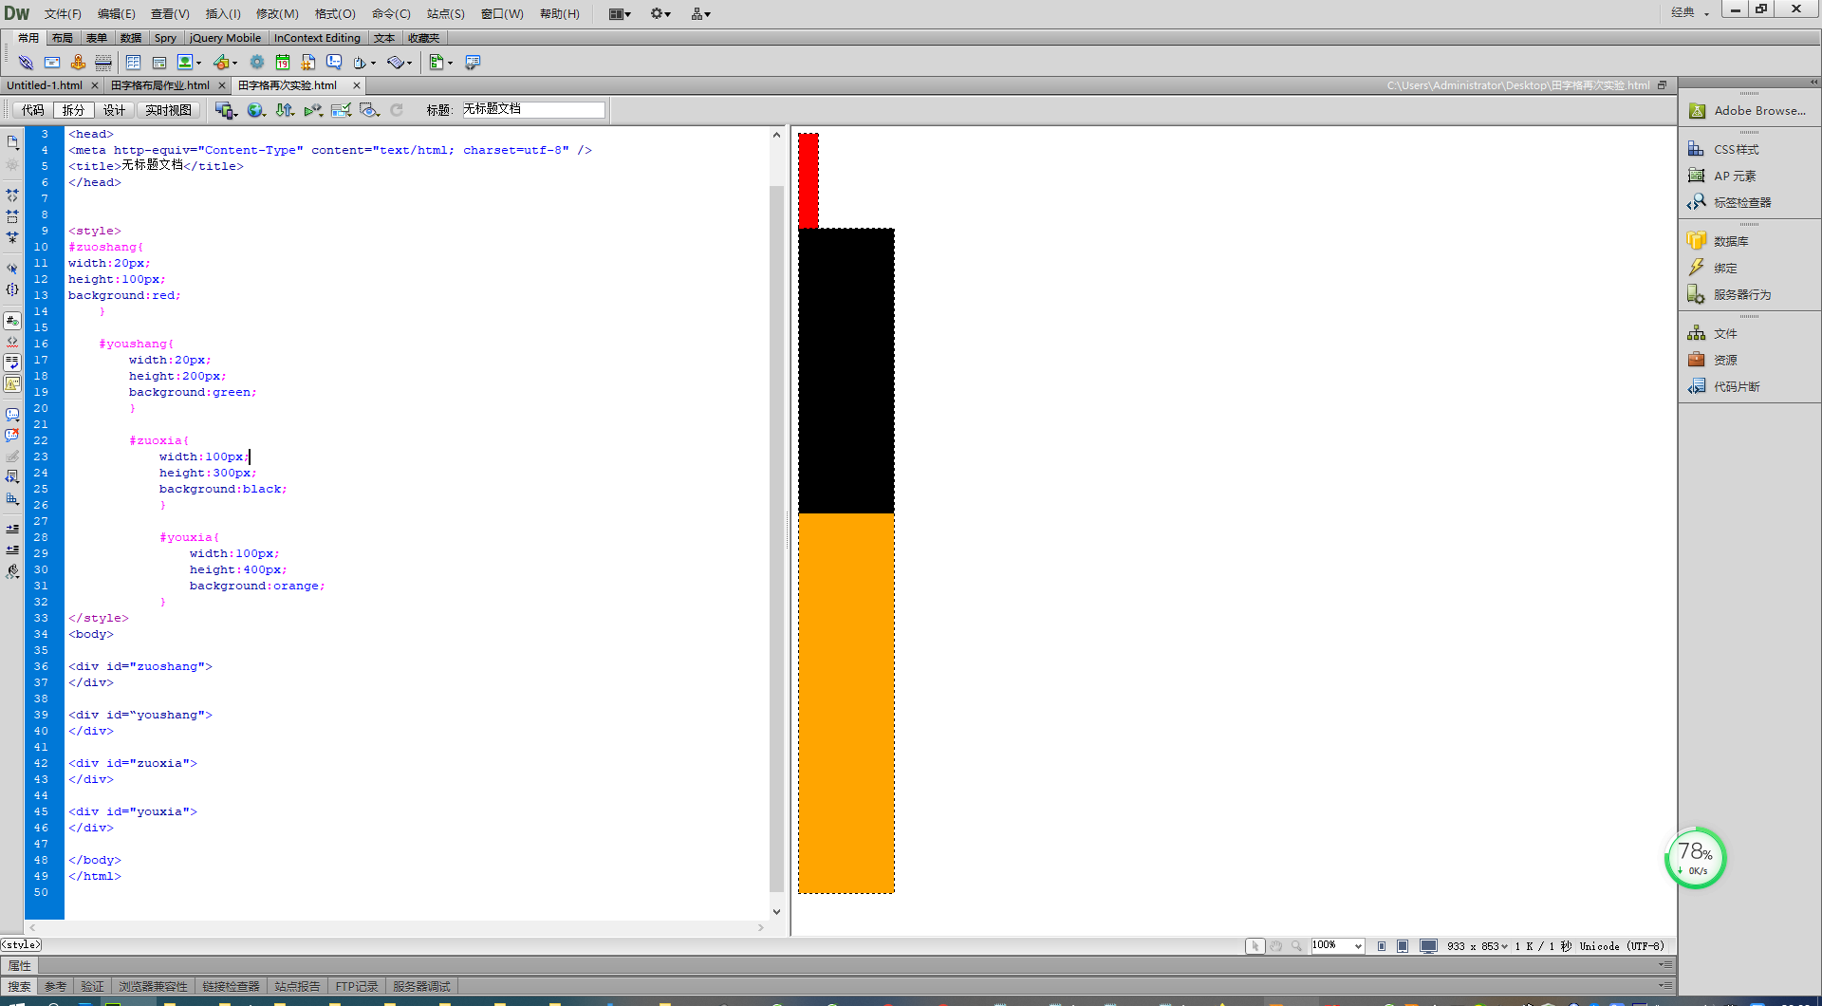Insert a widget gear icon
The image size is (1822, 1006).
(x=257, y=63)
